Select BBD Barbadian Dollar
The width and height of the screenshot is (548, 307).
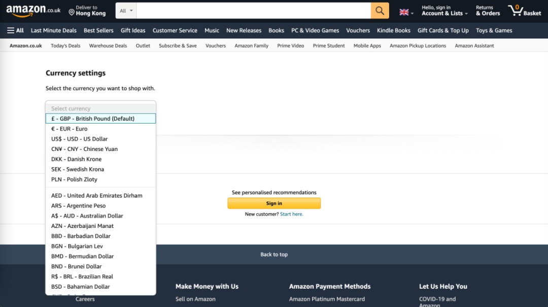click(100, 236)
